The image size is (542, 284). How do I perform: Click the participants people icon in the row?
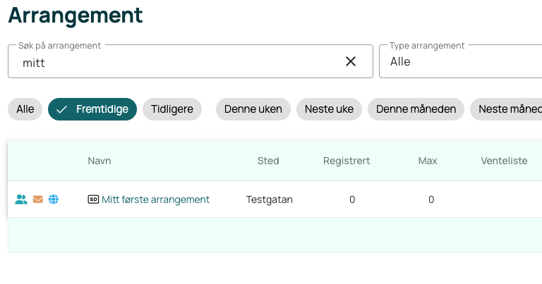tap(21, 199)
